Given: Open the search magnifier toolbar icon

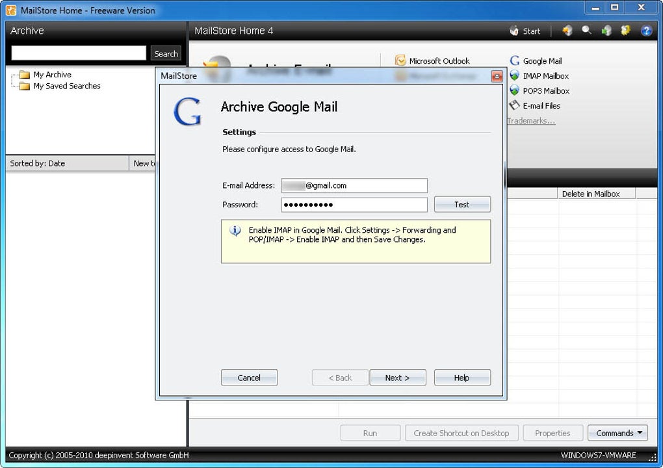Looking at the screenshot, I should click(586, 31).
